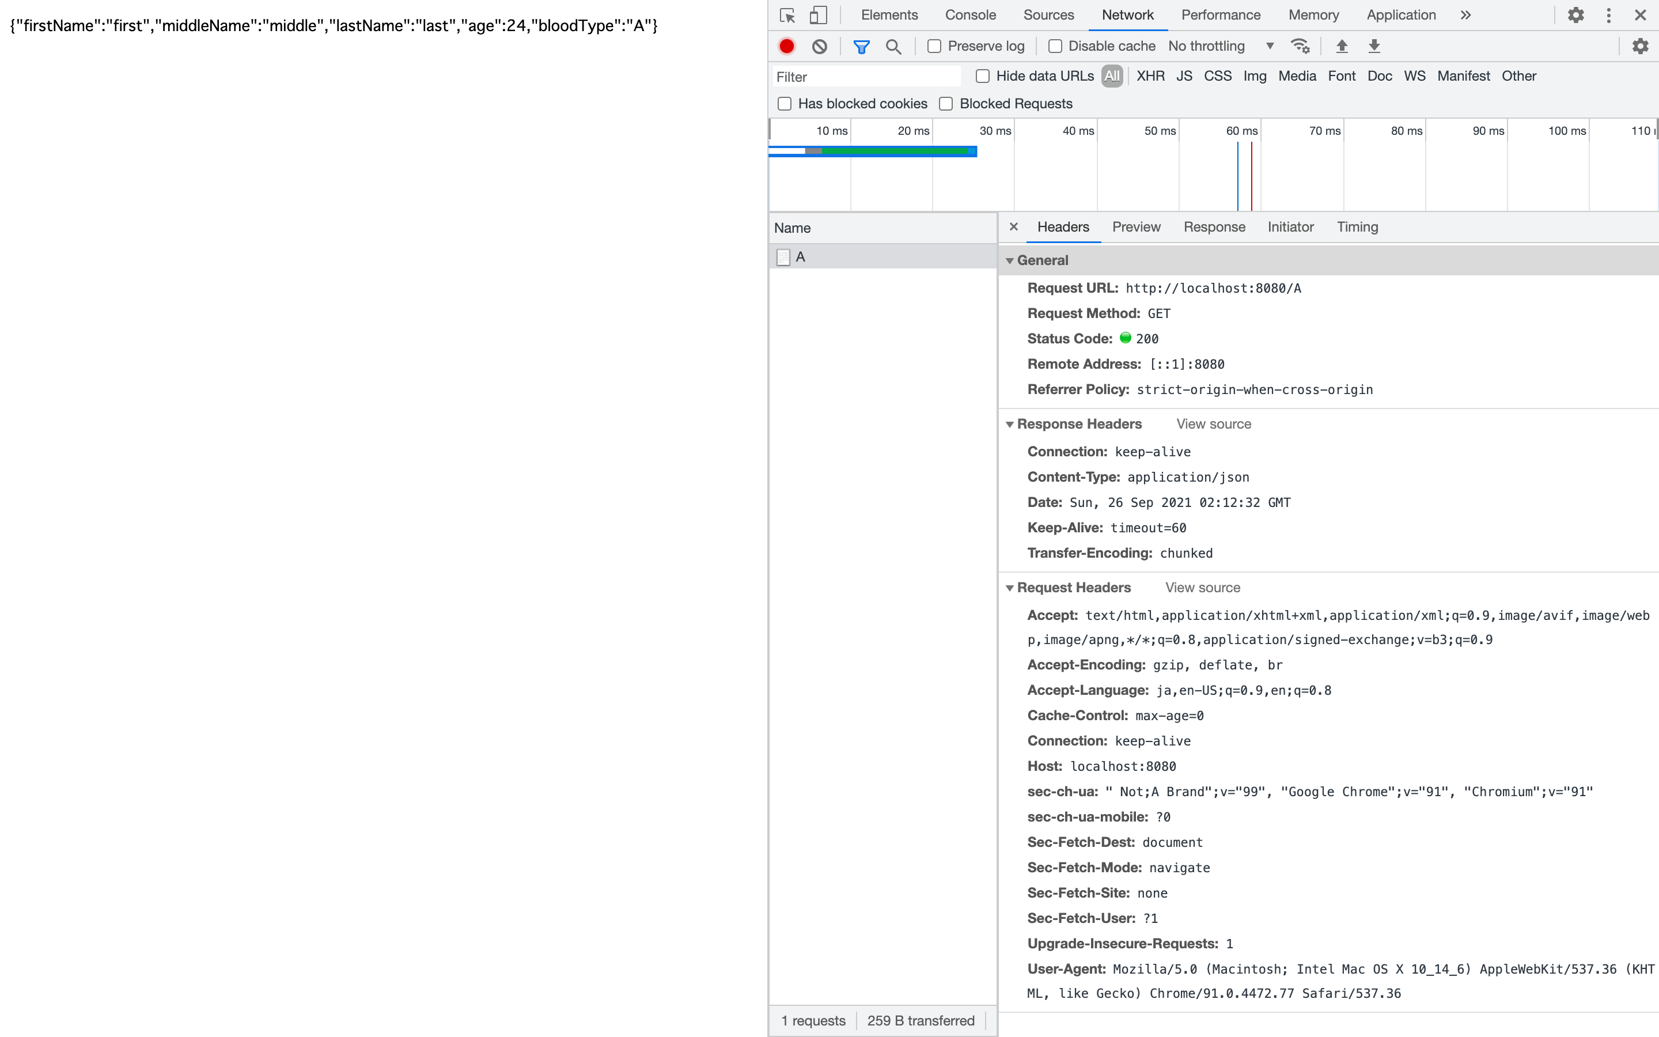Select the XHR filter type

pos(1150,76)
